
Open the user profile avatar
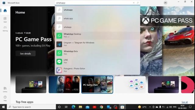coord(165,3)
